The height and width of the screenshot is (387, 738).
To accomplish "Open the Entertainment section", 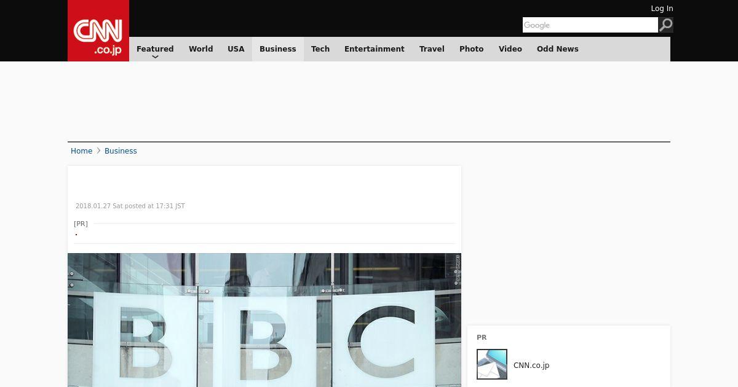I will pos(375,49).
